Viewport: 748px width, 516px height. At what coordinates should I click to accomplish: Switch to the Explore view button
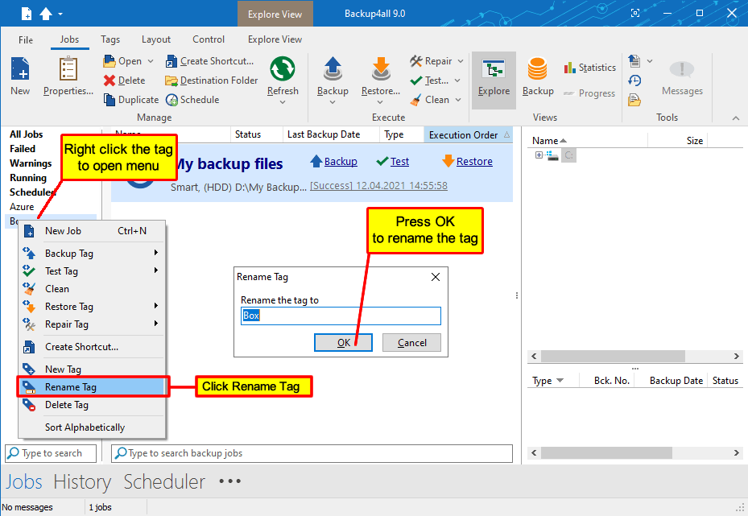(x=494, y=80)
